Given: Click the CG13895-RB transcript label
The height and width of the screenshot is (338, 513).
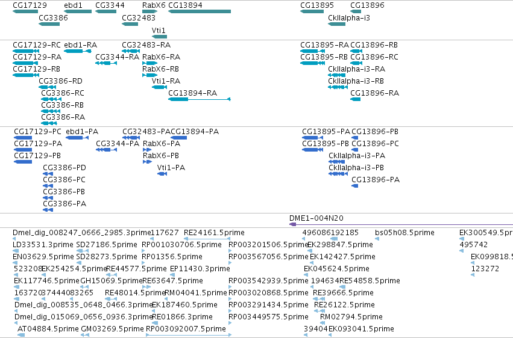Looking at the screenshot, I should tap(324, 57).
